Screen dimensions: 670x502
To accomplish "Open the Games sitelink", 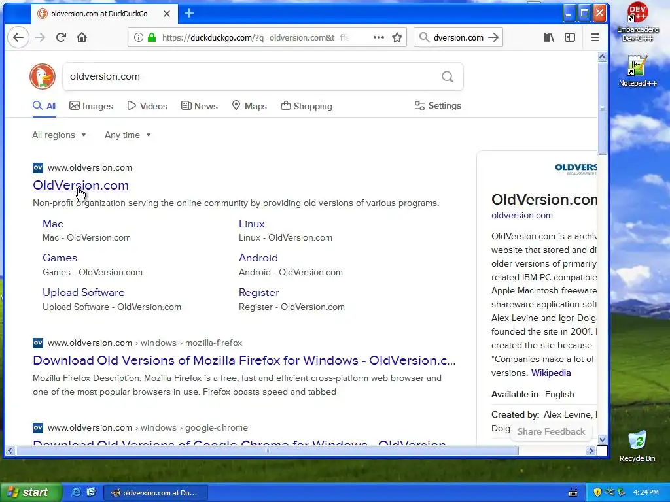I will [60, 258].
